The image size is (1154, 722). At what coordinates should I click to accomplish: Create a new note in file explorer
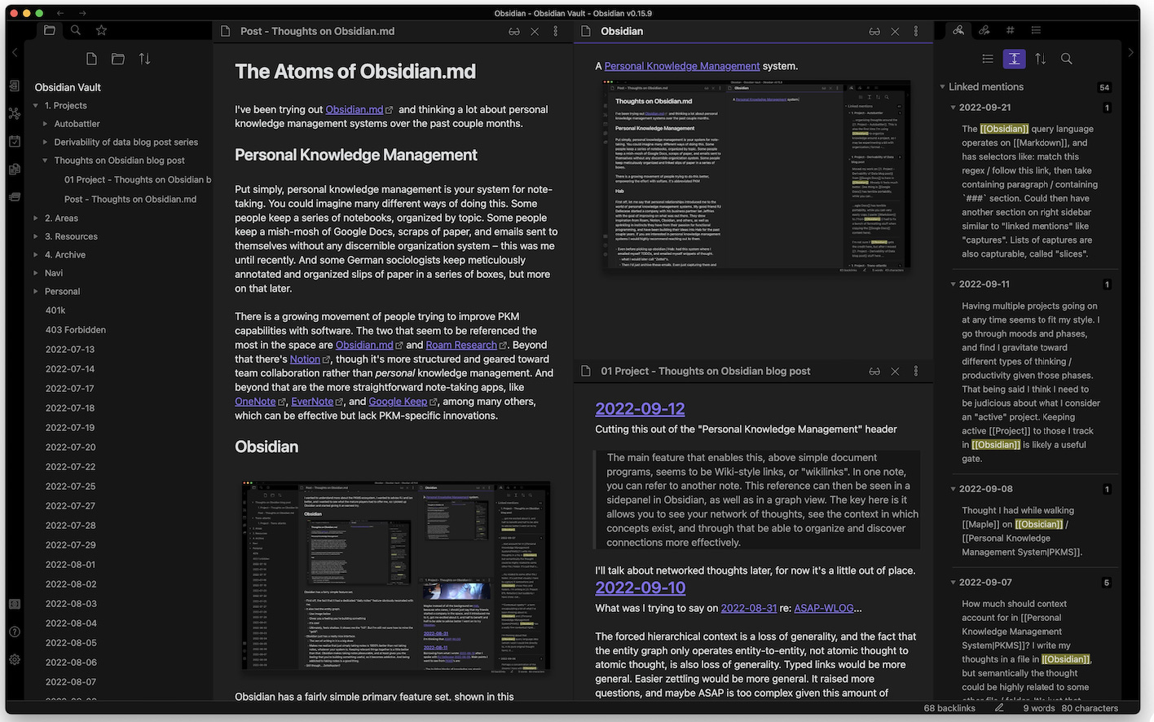(91, 59)
